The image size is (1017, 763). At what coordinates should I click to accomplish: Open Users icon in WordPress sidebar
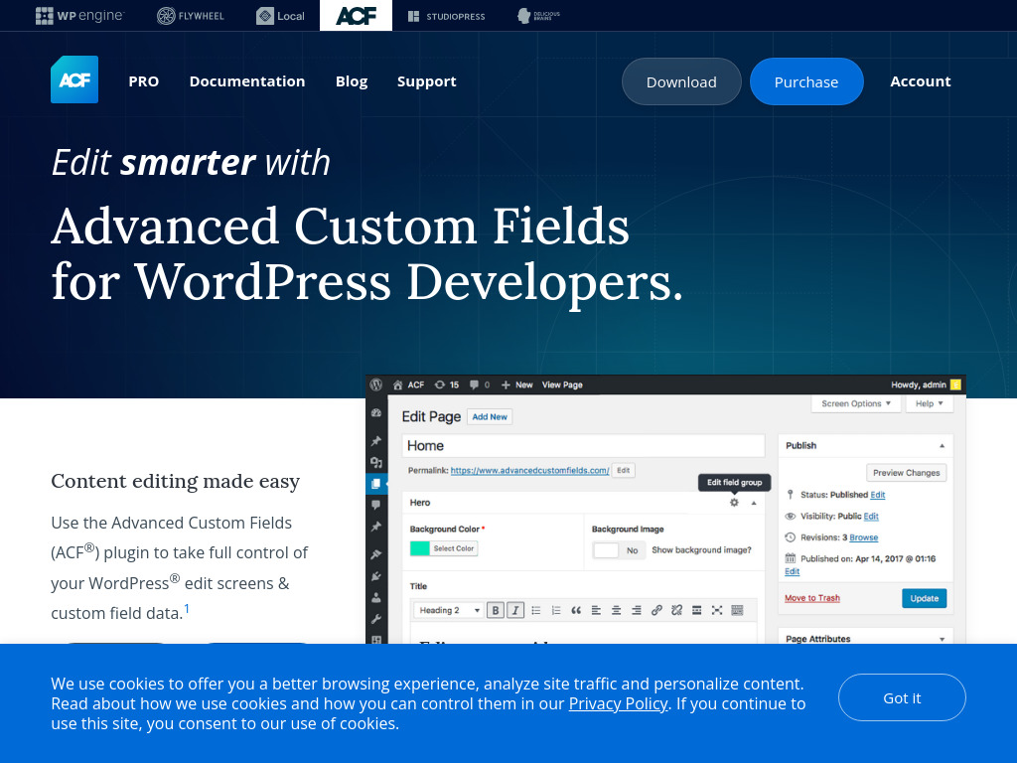pyautogui.click(x=376, y=597)
